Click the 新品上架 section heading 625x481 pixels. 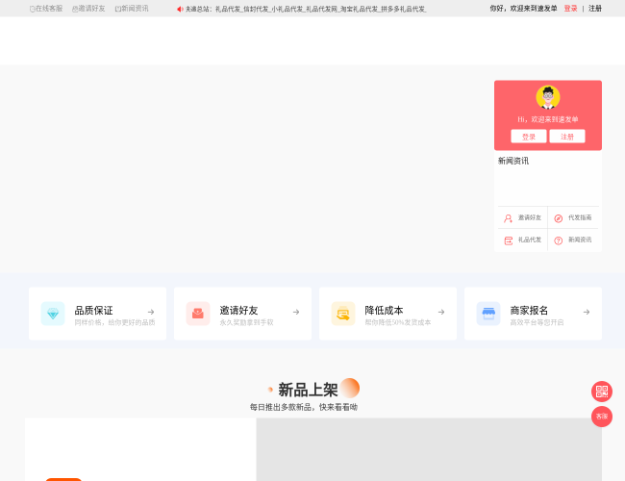[x=308, y=390]
